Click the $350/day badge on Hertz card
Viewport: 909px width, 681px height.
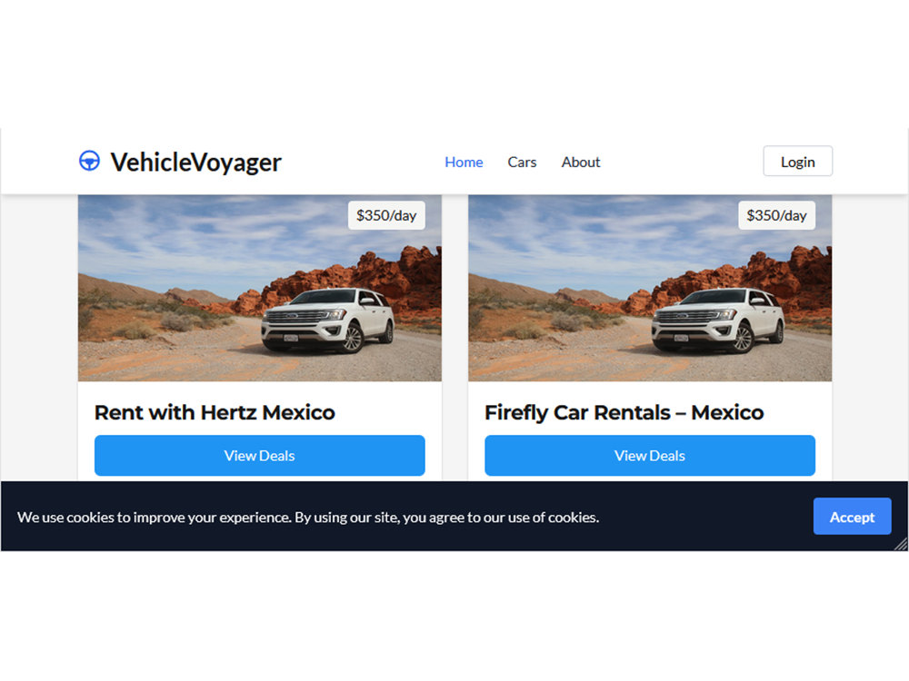386,215
